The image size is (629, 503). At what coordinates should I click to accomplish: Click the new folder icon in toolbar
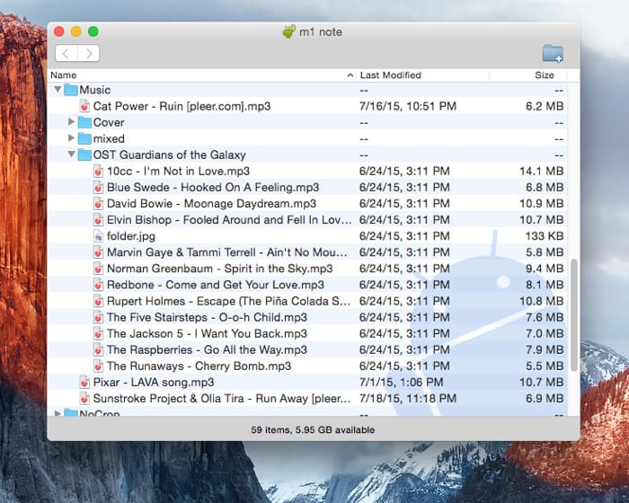click(x=553, y=53)
